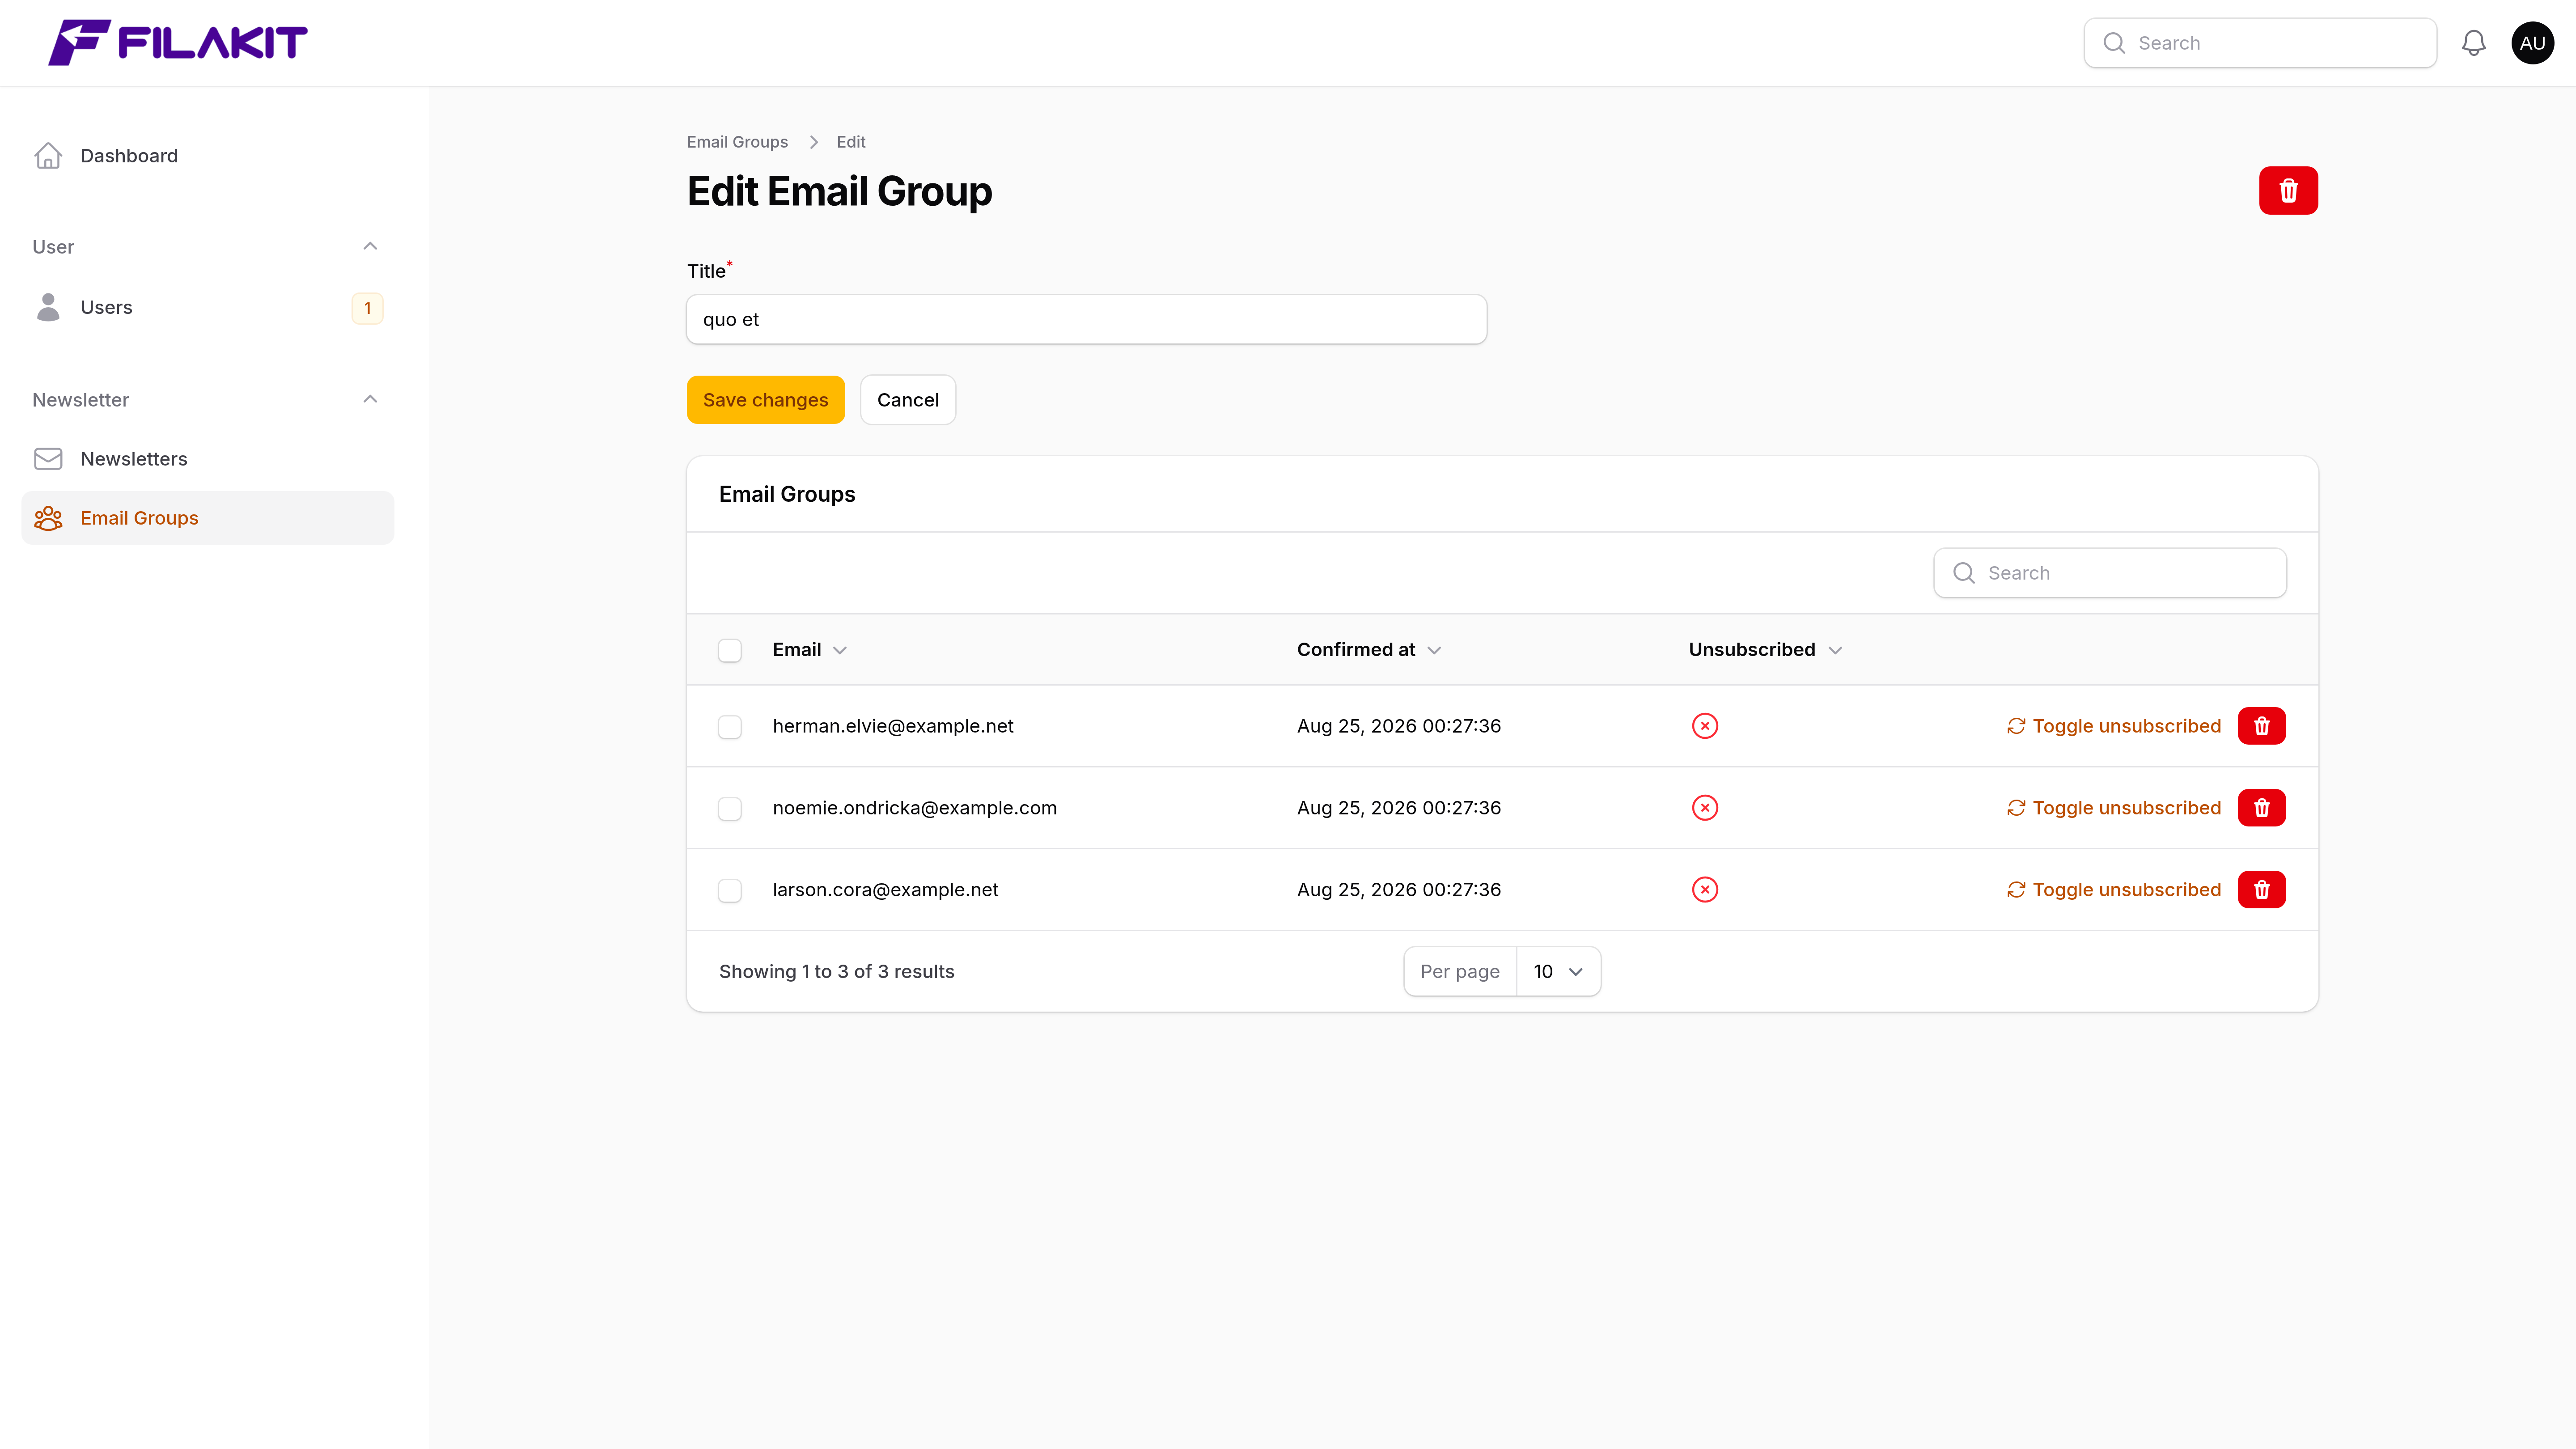2576x1449 pixels.
Task: Toggle unsubscribed for herman.elvie@example.net
Action: click(2113, 726)
